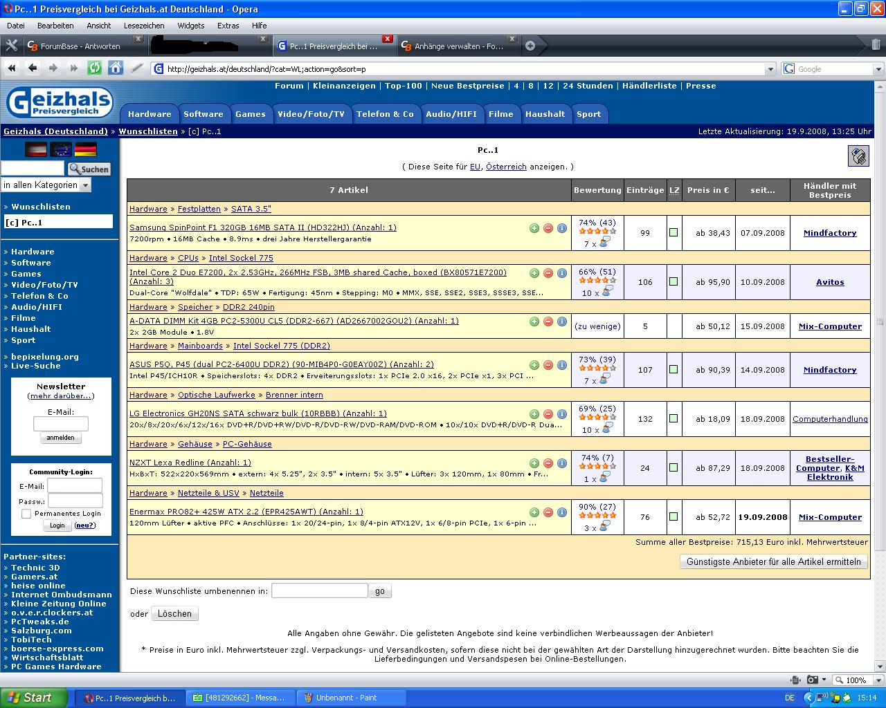
Task: Click Günstigste Anbieter für alle Artikel ermitteln
Action: tap(774, 561)
